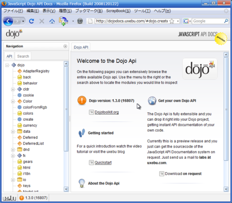Screen dimensions: 232x203
Task: Open the Dojotoolkit.org link
Action: point(107,112)
